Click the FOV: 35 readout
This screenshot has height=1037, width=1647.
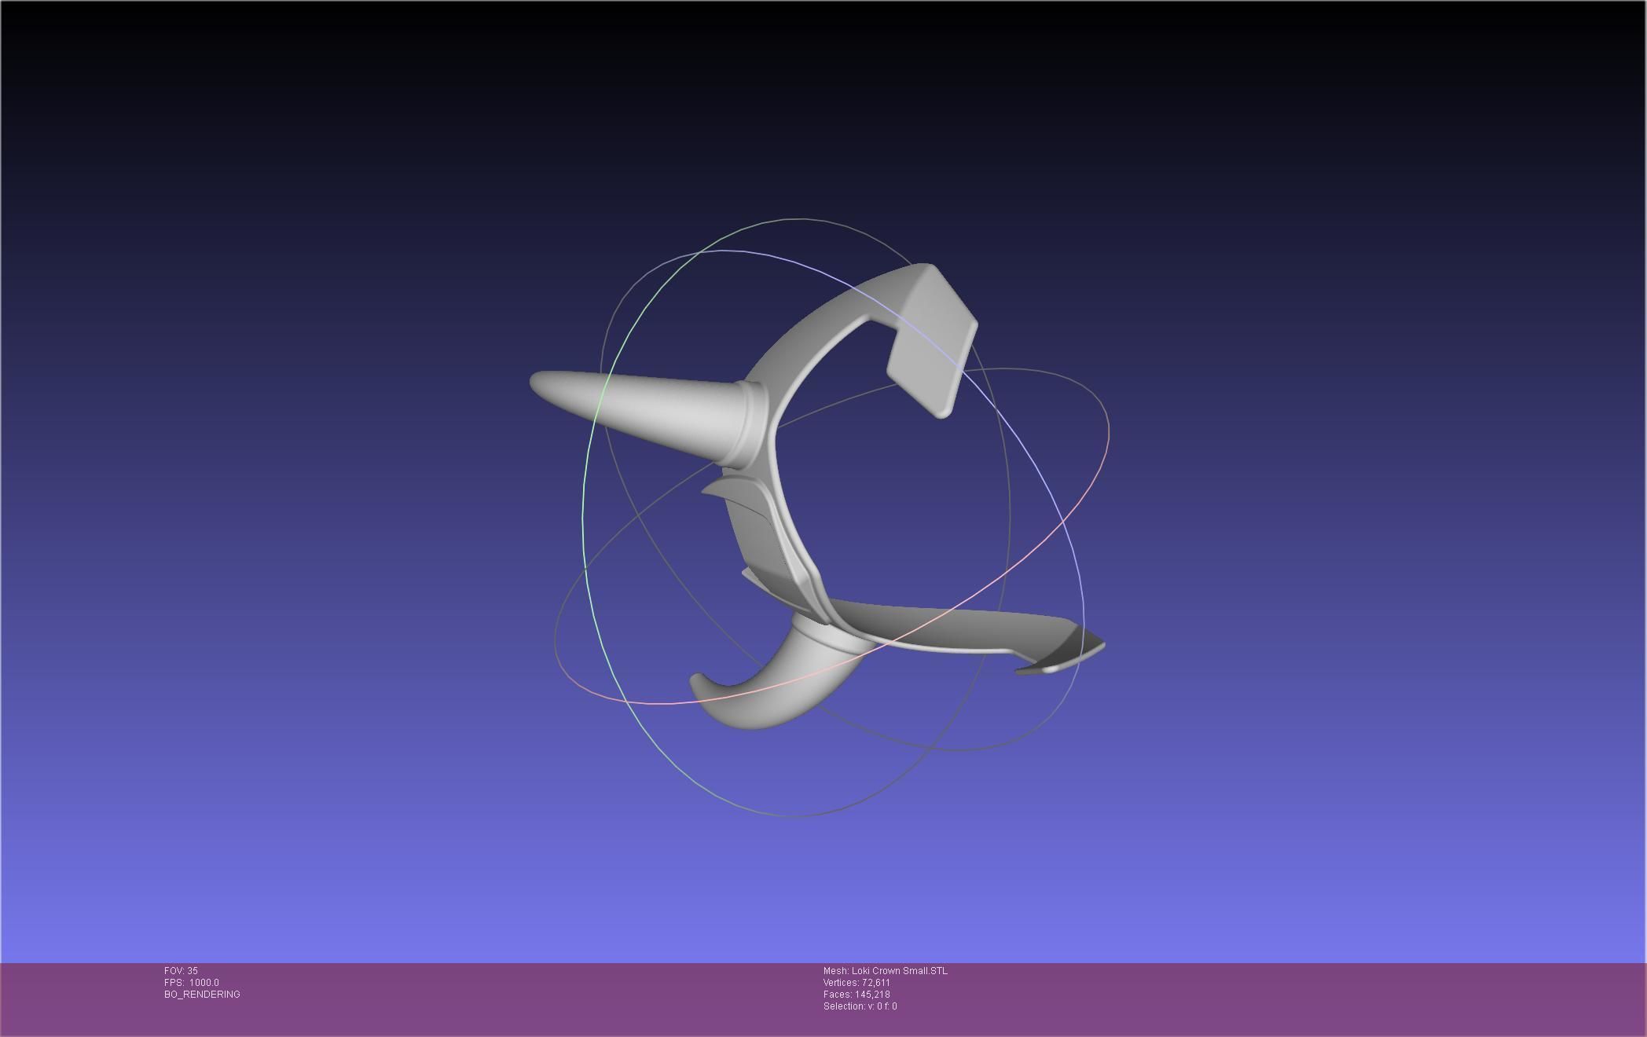click(182, 971)
